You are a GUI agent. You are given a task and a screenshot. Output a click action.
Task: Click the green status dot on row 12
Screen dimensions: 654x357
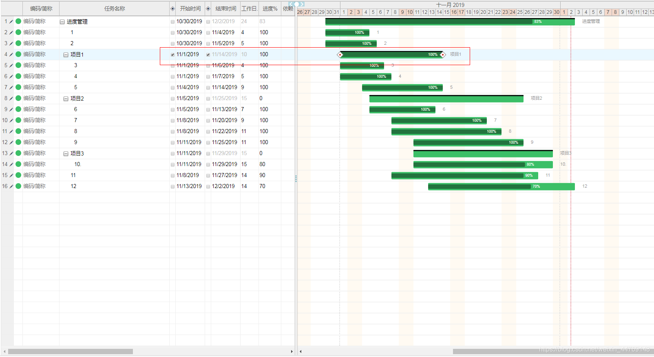[18, 142]
